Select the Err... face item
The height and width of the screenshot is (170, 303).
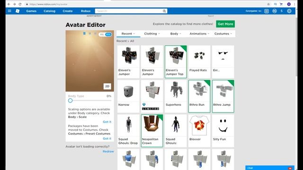point(223,62)
